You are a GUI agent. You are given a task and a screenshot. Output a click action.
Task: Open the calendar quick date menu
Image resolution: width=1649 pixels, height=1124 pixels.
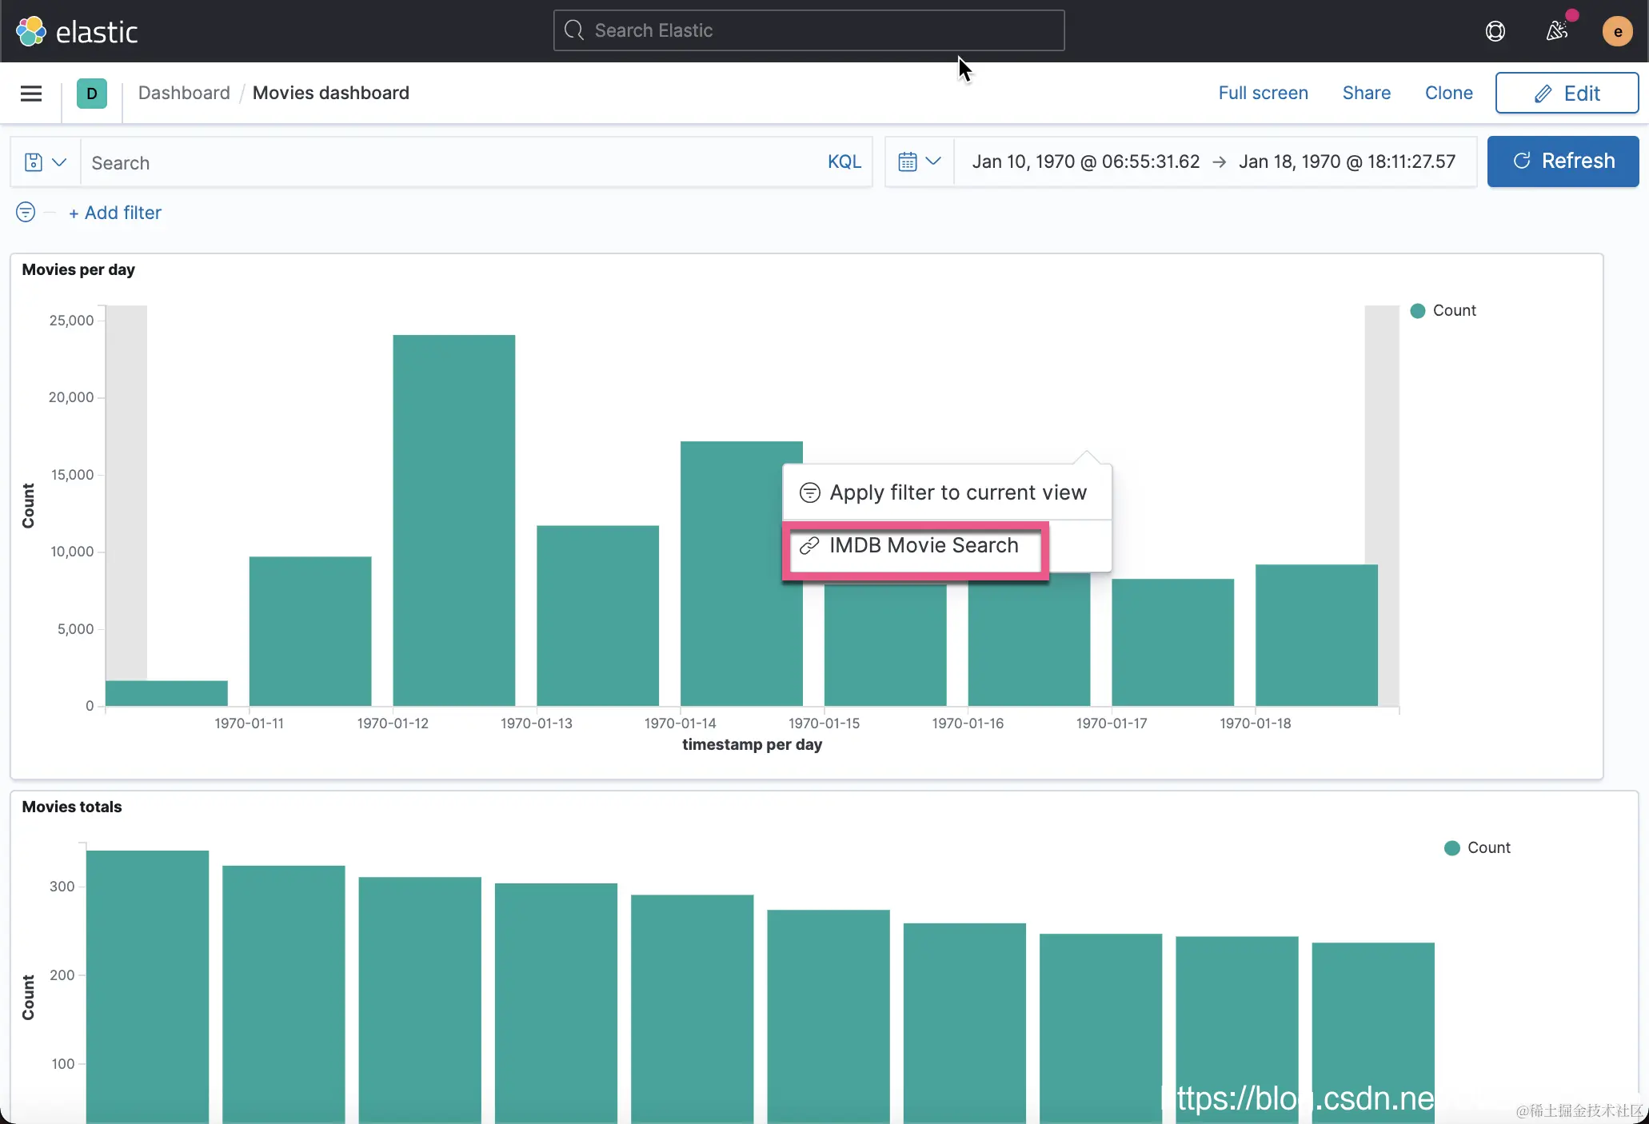919,161
